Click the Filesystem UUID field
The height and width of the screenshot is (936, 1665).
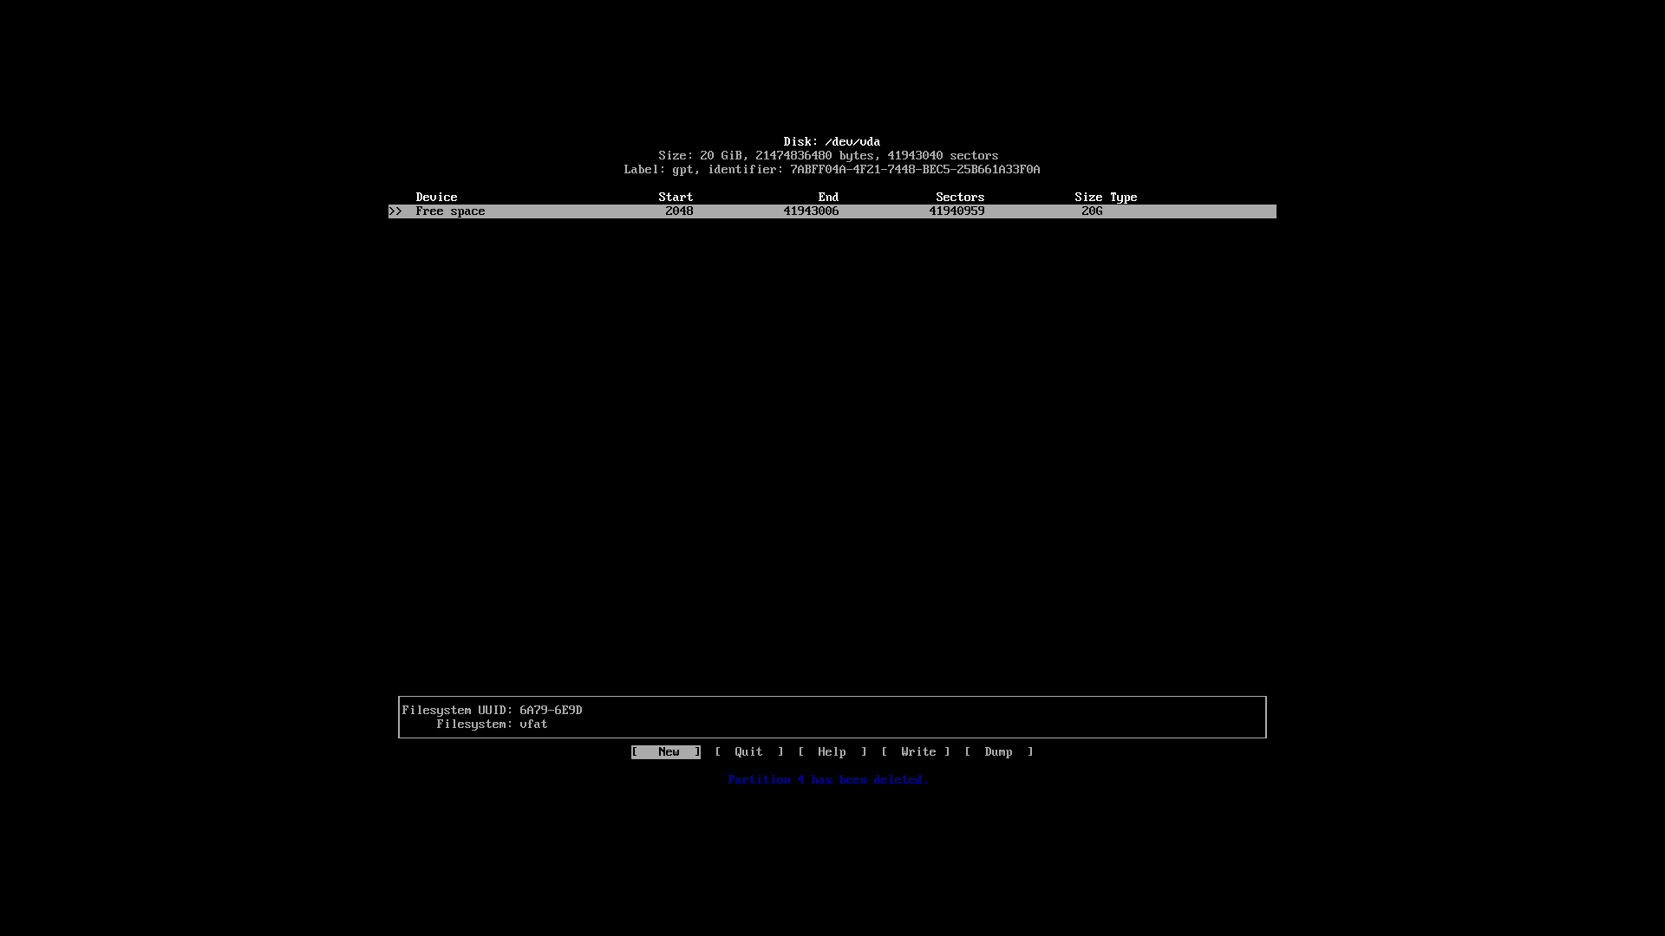point(492,710)
